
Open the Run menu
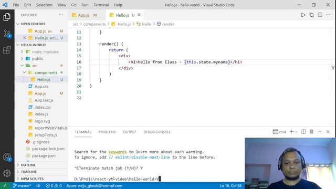[85, 5]
